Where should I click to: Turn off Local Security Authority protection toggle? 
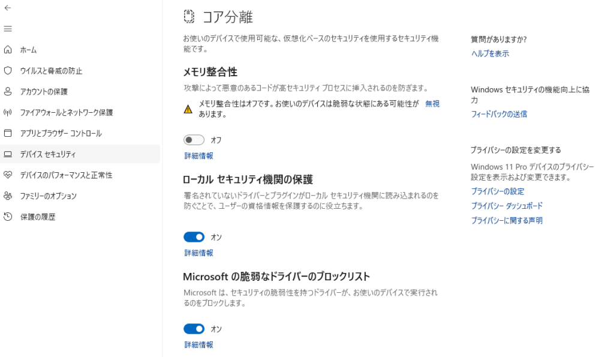pos(194,237)
